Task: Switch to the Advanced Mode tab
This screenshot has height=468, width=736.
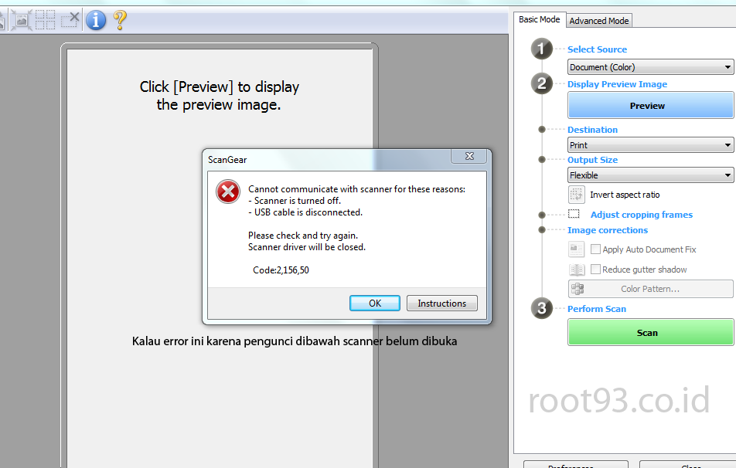Action: (599, 21)
